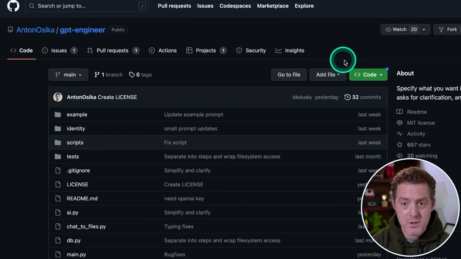461x259 pixels.
Task: Expand the Add file dropdown
Action: click(x=328, y=75)
